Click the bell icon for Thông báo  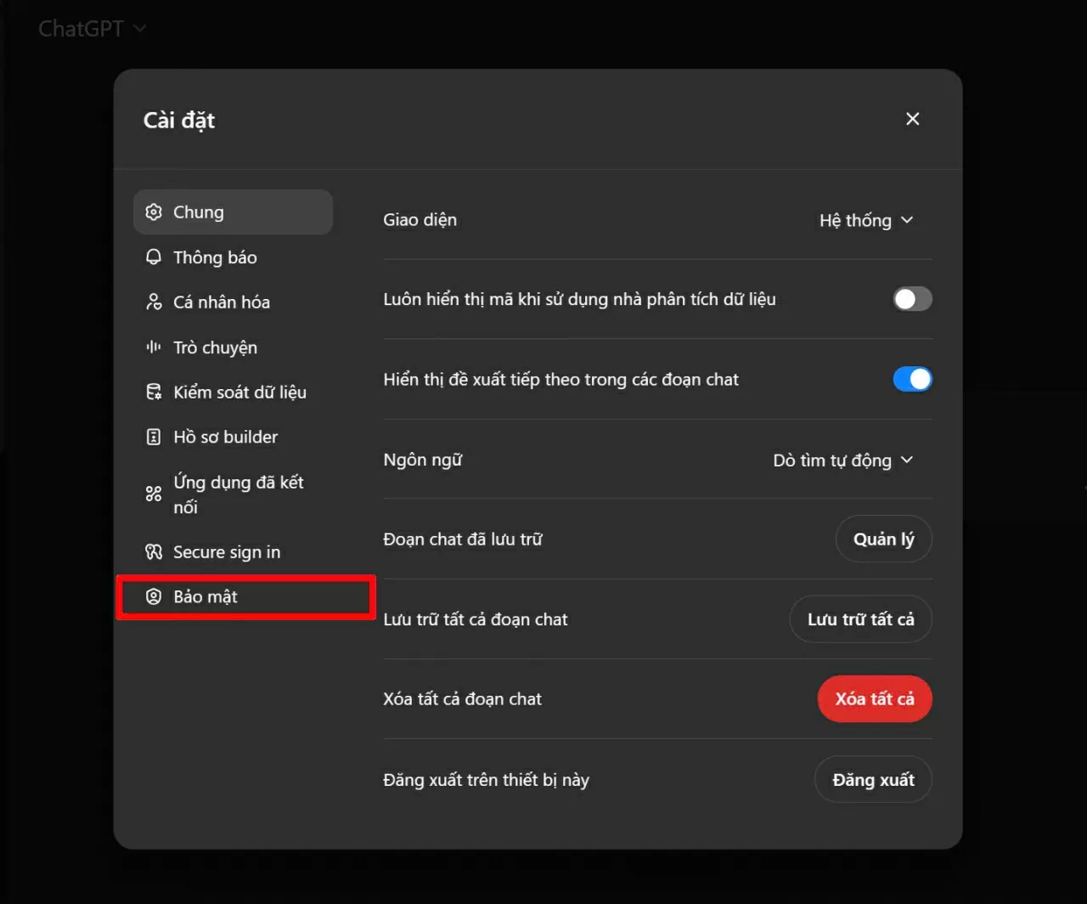point(154,257)
